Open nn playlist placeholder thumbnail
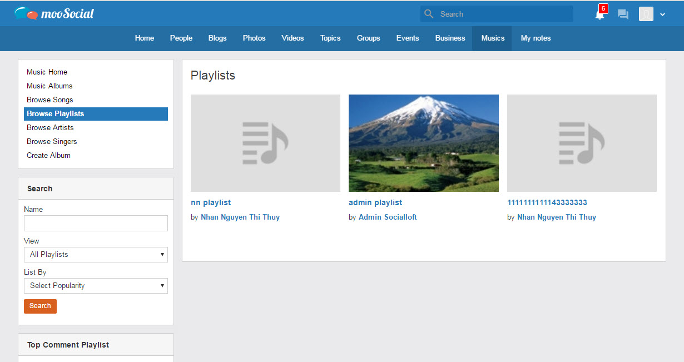Viewport: 684px width, 362px height. tap(265, 143)
